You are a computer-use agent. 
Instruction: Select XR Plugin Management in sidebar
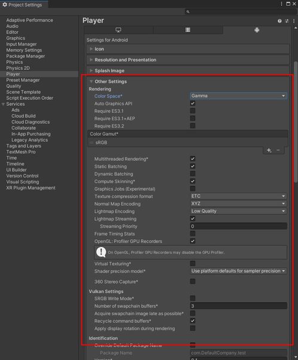[30, 188]
